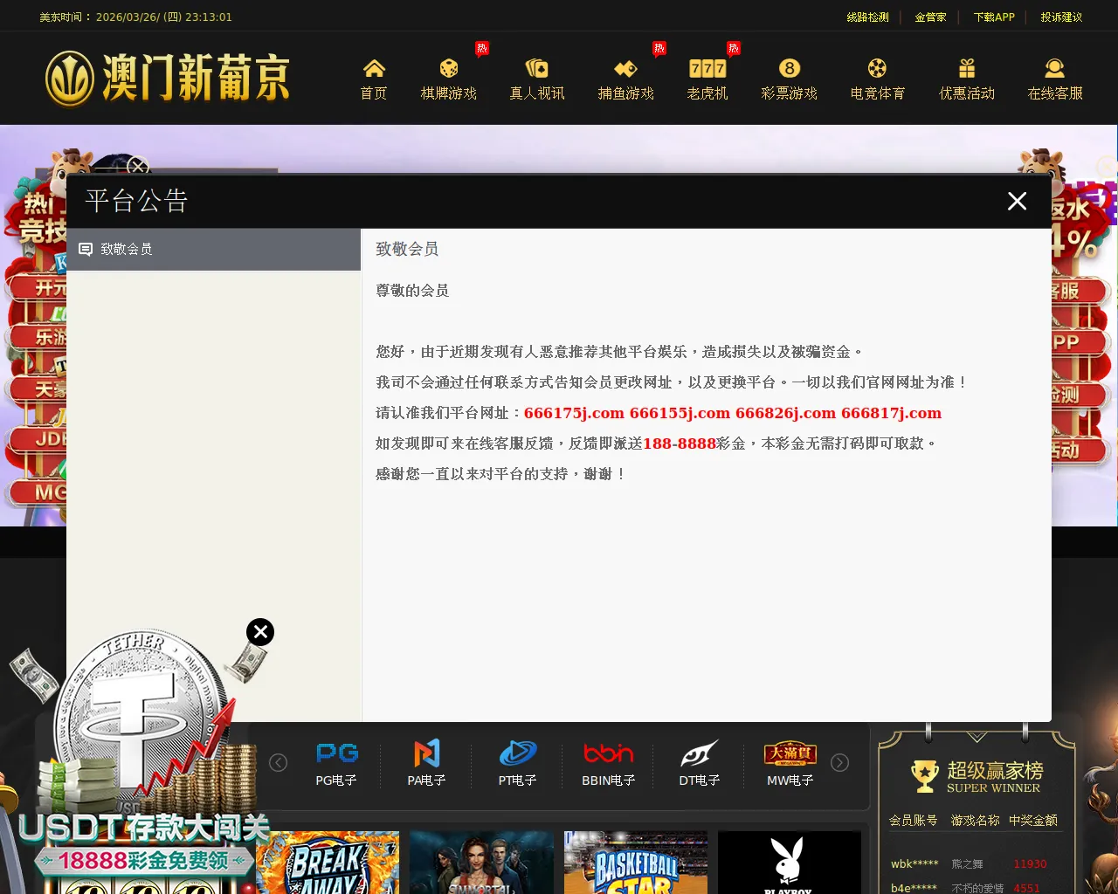Switch to the 首页 home menu item
1118x894 pixels.
click(x=373, y=79)
